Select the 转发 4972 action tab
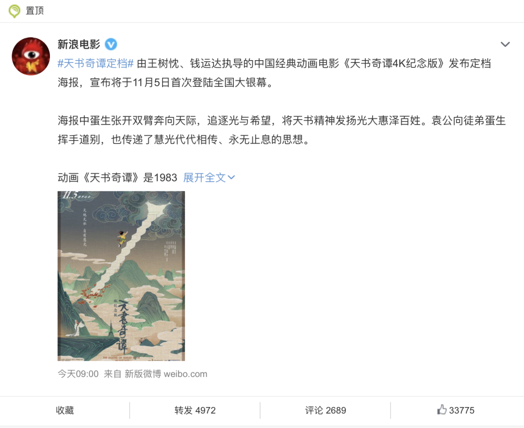 (195, 410)
